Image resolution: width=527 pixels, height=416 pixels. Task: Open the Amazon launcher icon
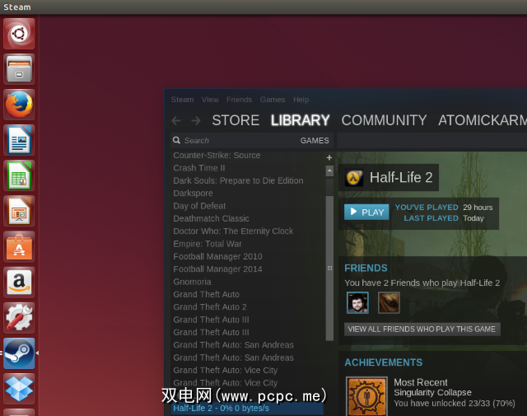(x=19, y=283)
